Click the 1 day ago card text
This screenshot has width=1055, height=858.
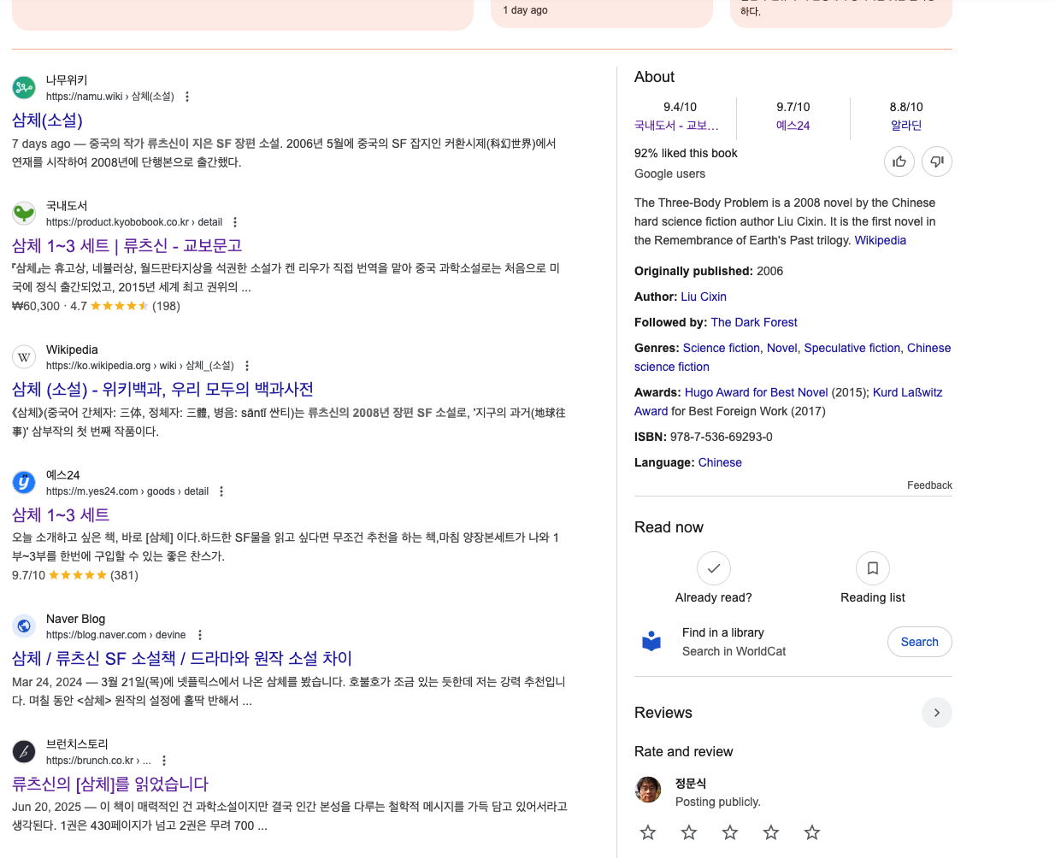[525, 10]
